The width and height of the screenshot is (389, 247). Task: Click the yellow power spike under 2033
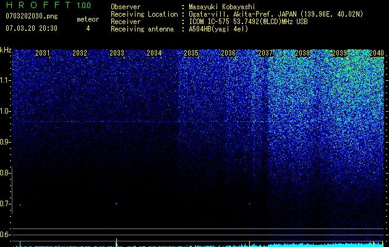(117, 243)
